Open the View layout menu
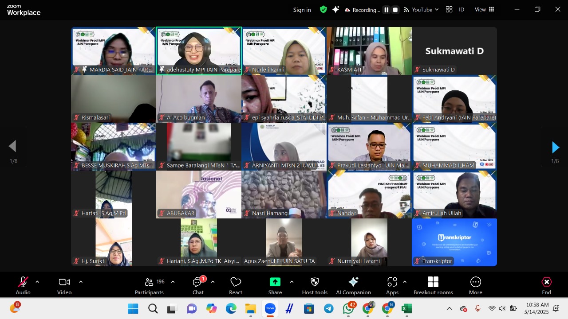Viewport: 568px width, 319px height. coord(484,10)
